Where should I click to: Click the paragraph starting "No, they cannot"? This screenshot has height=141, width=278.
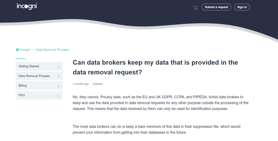pyautogui.click(x=160, y=103)
